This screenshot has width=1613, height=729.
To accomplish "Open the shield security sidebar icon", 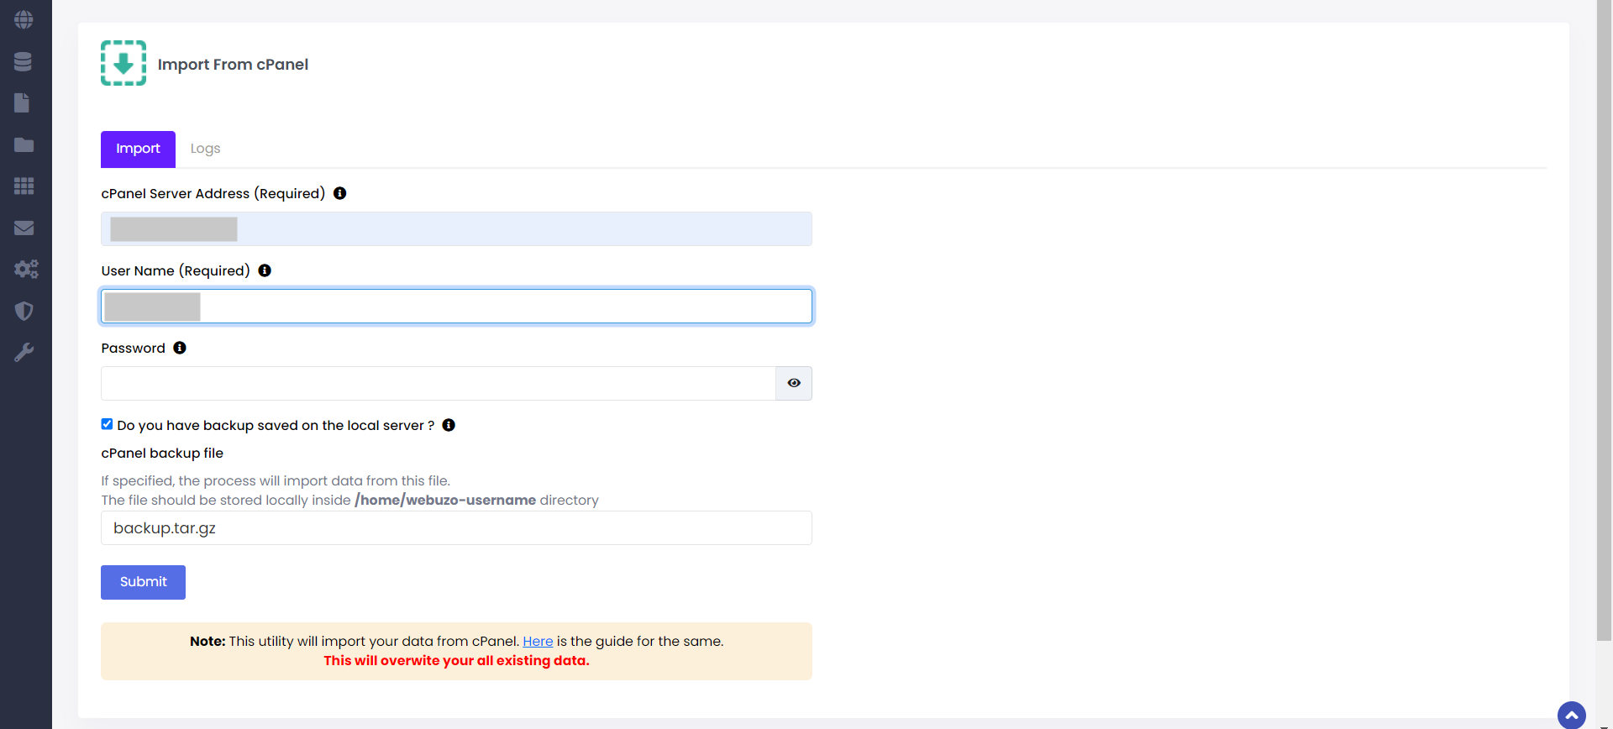I will 24,311.
